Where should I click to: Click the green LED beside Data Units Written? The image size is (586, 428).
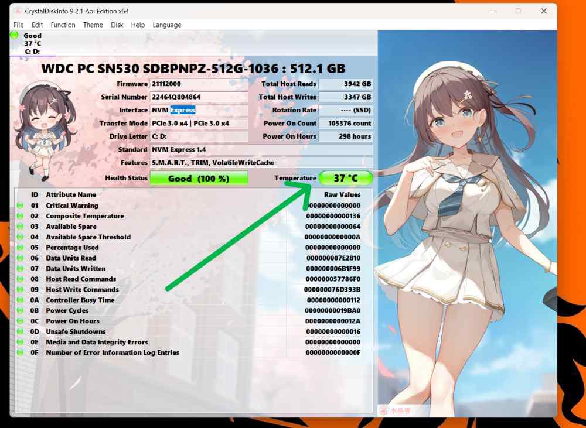click(x=19, y=268)
